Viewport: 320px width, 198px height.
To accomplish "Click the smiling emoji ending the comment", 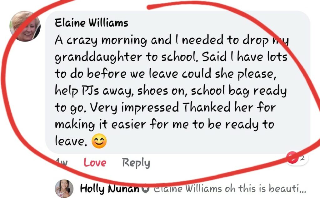I will [99, 141].
